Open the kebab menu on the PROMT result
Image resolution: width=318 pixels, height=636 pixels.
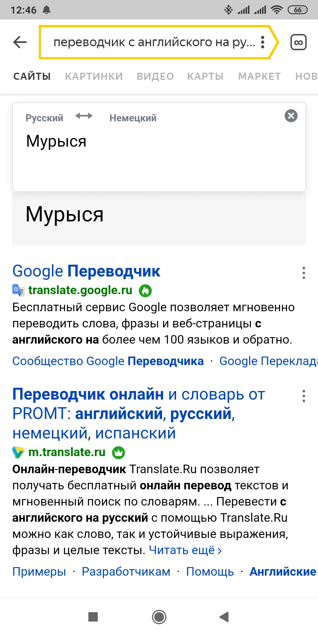304,396
